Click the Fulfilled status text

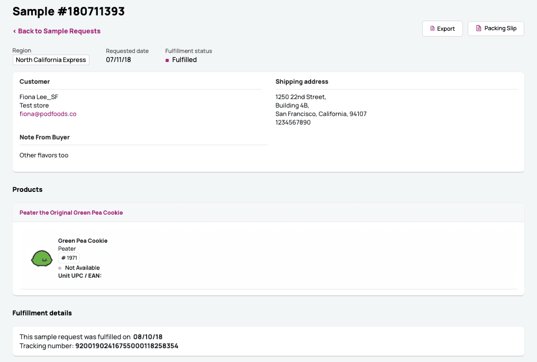click(x=184, y=60)
